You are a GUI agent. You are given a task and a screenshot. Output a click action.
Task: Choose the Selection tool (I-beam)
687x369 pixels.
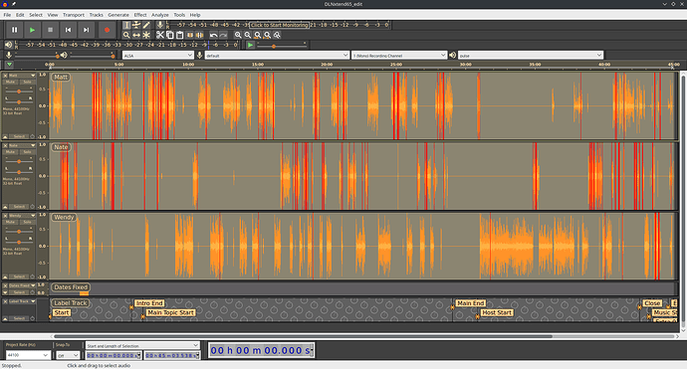pyautogui.click(x=126, y=25)
